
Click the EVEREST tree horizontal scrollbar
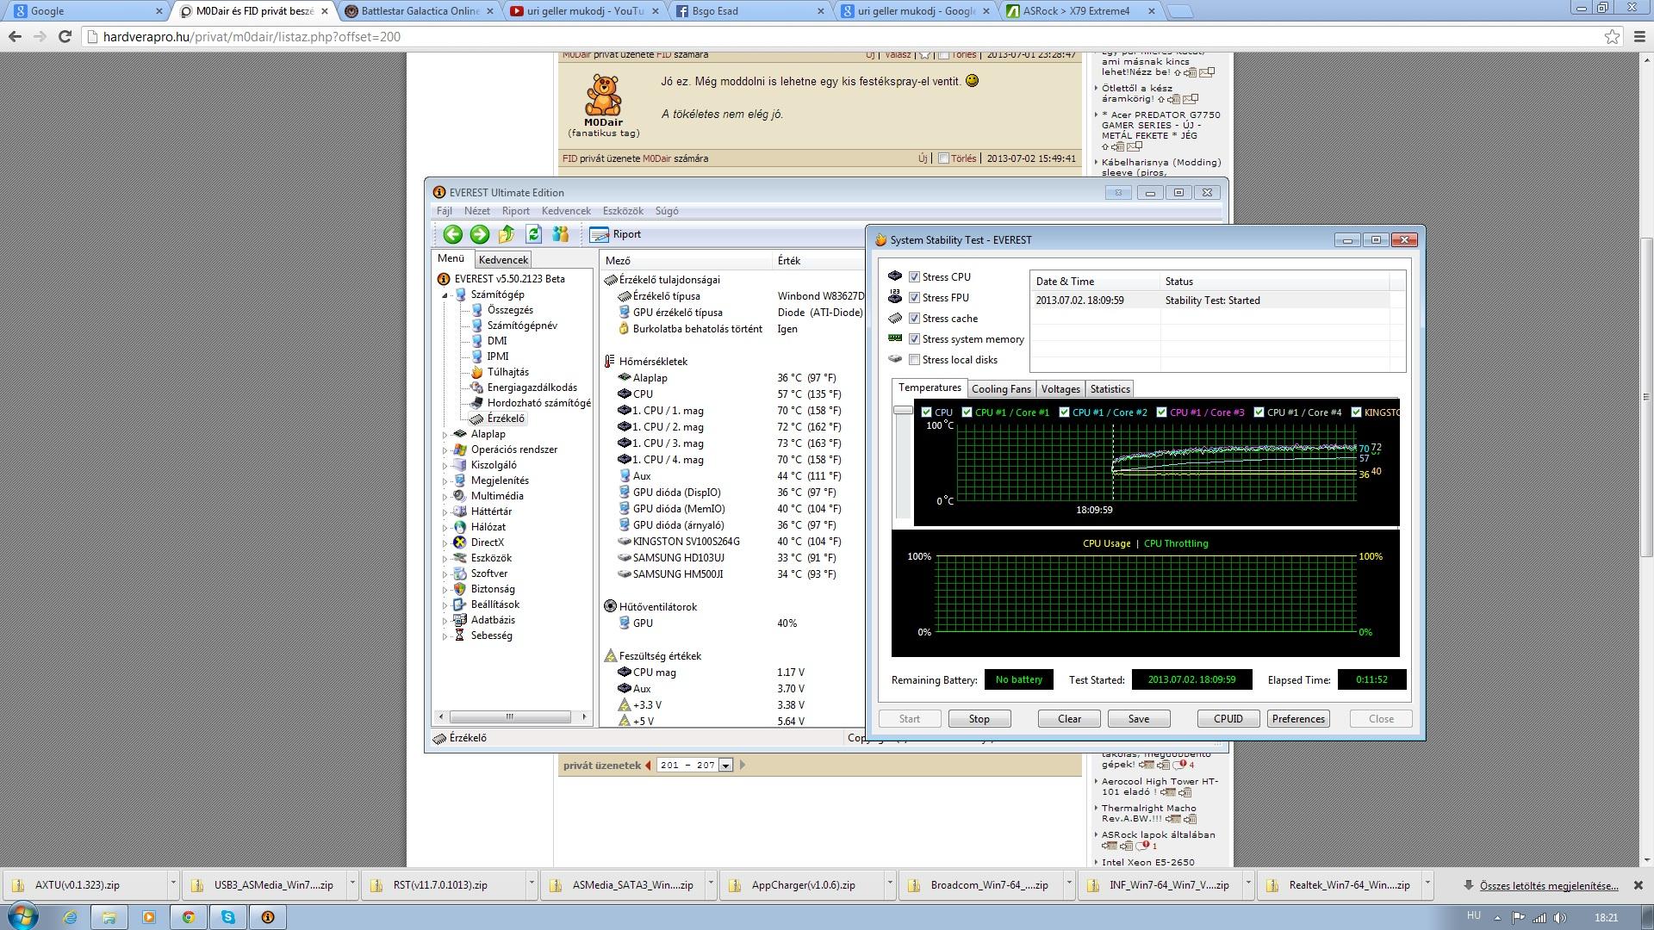511,716
